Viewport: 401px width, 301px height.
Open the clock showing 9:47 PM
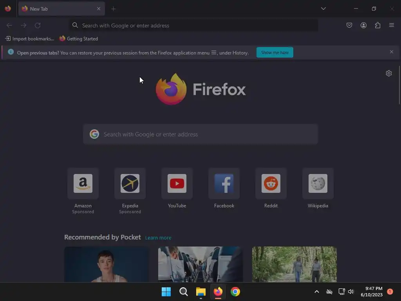372,292
